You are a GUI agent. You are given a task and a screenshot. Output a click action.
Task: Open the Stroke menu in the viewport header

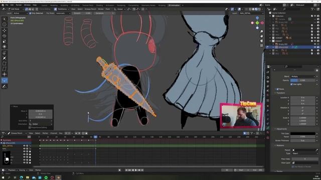coord(101,9)
